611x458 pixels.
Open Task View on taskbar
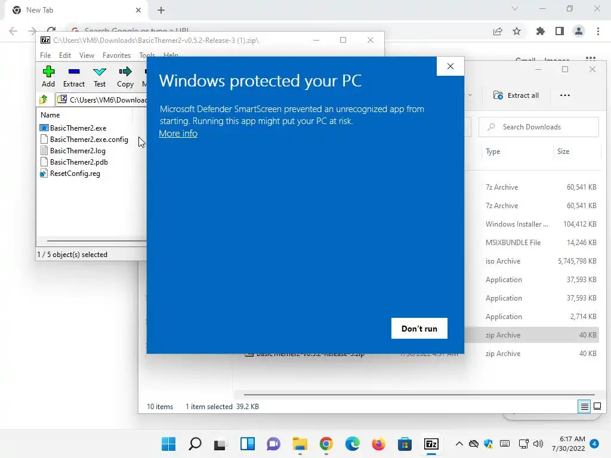pos(221,444)
